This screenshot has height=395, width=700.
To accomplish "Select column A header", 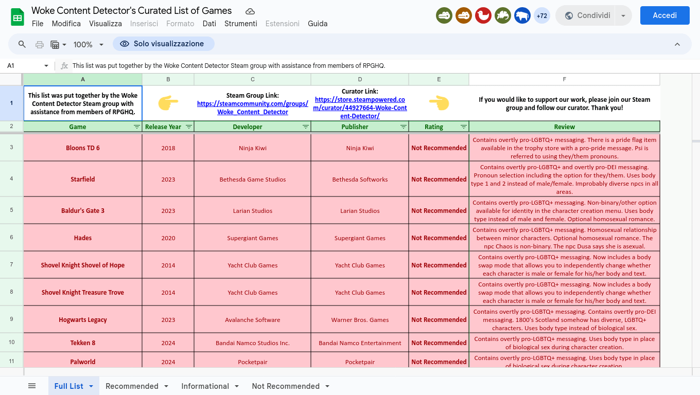I will [x=83, y=79].
